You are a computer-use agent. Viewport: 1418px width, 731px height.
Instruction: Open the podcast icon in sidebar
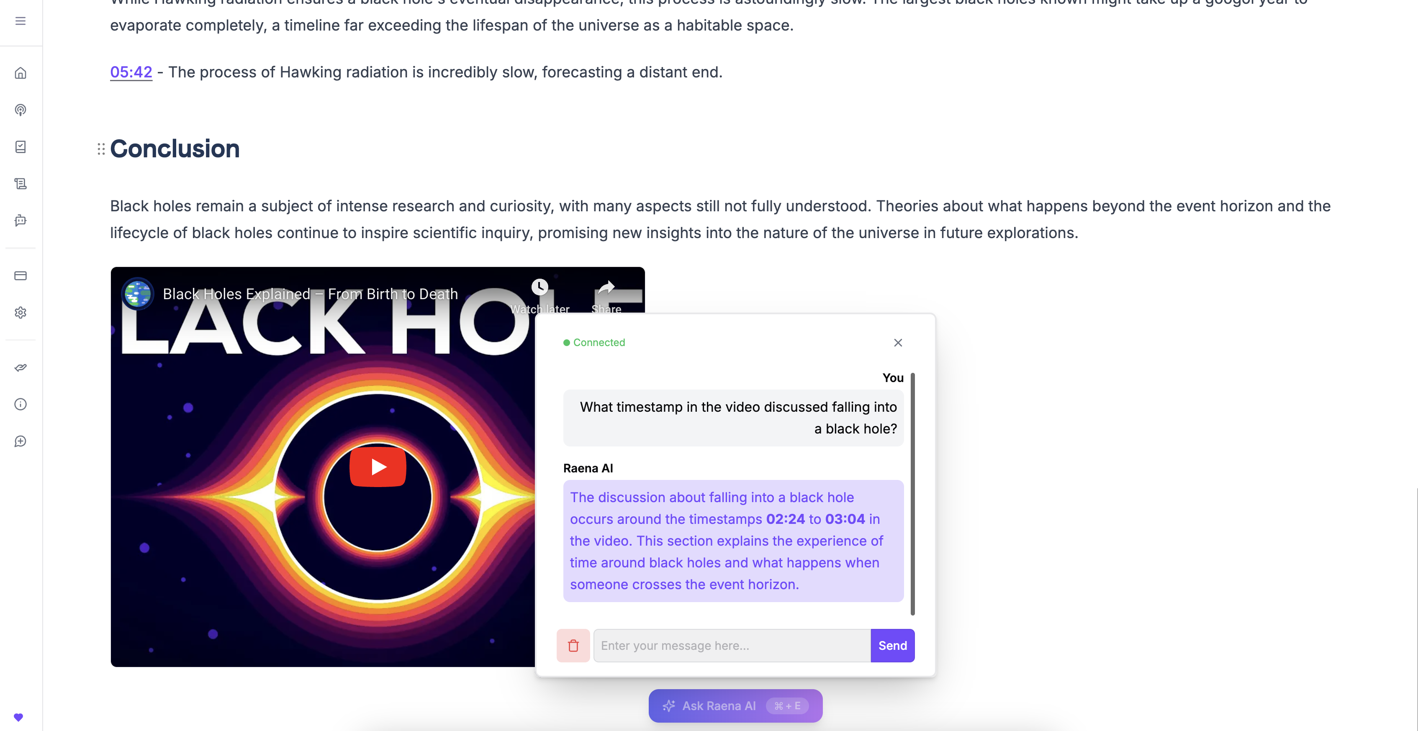[x=21, y=110]
